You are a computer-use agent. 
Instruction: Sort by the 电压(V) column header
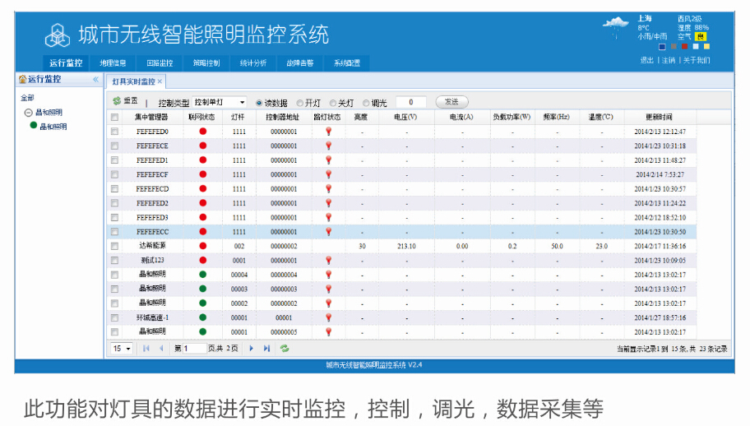406,117
